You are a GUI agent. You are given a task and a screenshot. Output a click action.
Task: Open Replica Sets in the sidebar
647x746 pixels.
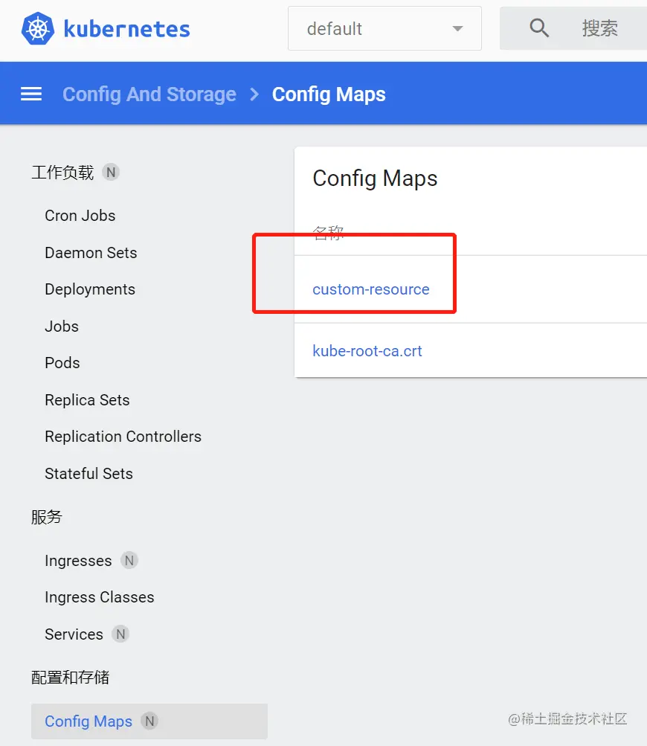(x=87, y=400)
